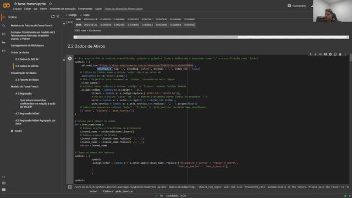Go to Modelo de Fama-French entry

[24, 86]
